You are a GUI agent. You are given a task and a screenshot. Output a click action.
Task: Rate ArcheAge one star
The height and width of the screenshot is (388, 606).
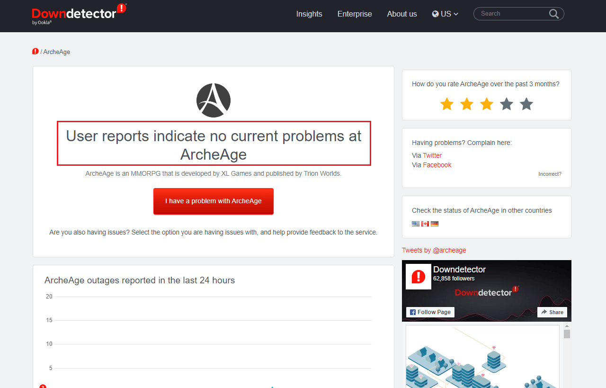[x=447, y=104]
